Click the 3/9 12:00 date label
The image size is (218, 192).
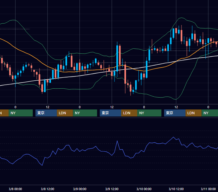pyautogui.click(x=112, y=189)
